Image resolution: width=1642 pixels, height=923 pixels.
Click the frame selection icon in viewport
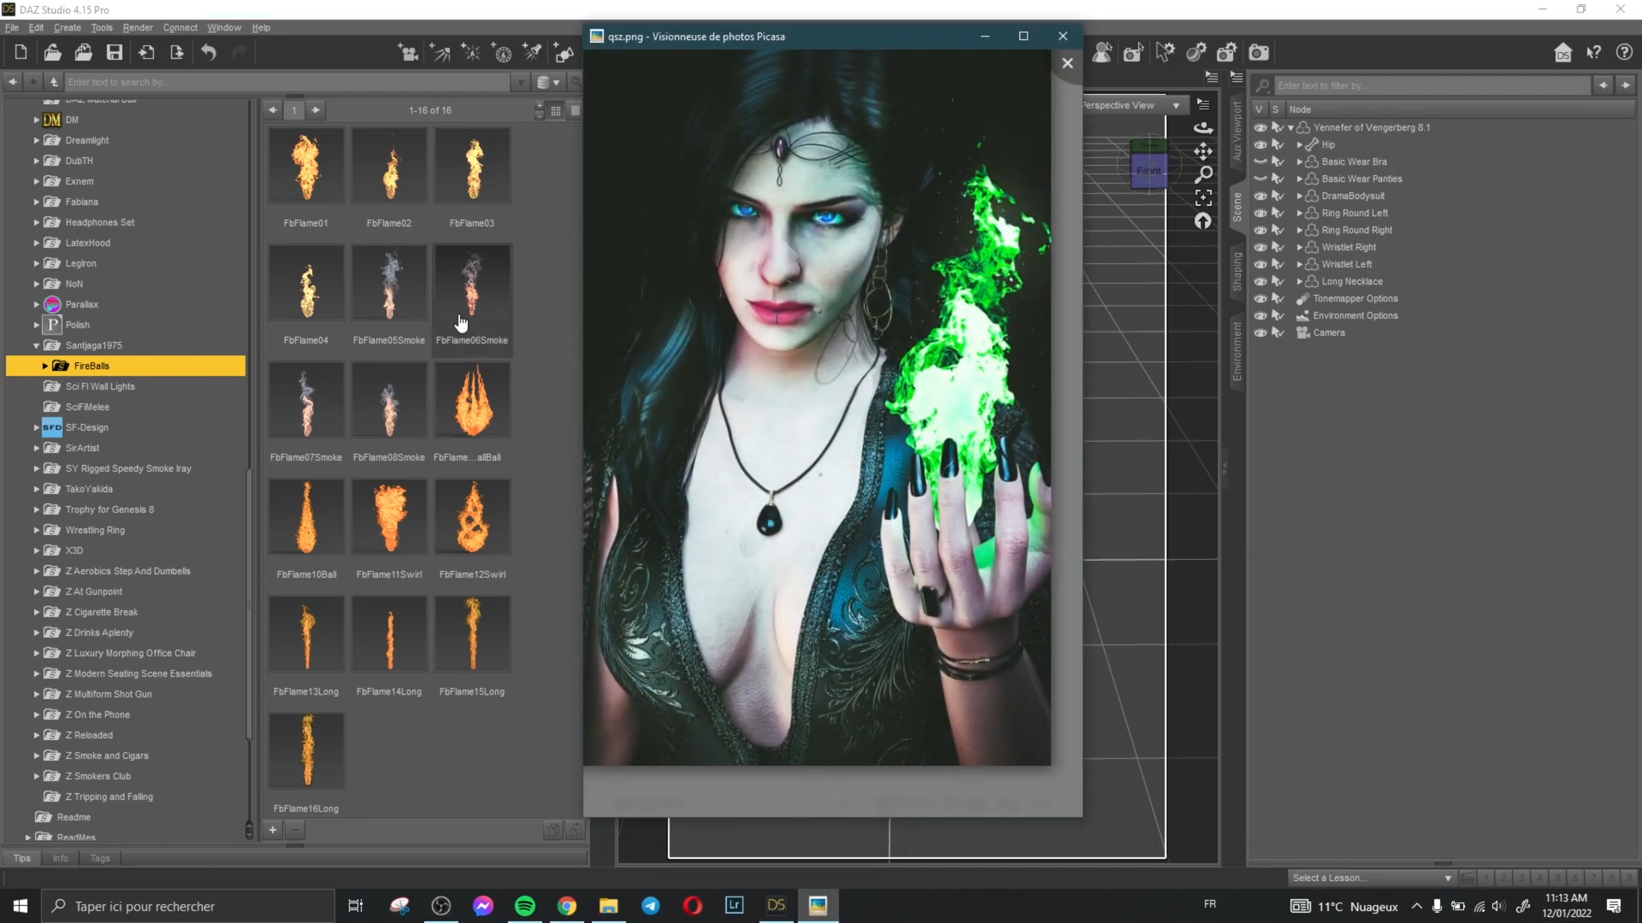pyautogui.click(x=1203, y=197)
